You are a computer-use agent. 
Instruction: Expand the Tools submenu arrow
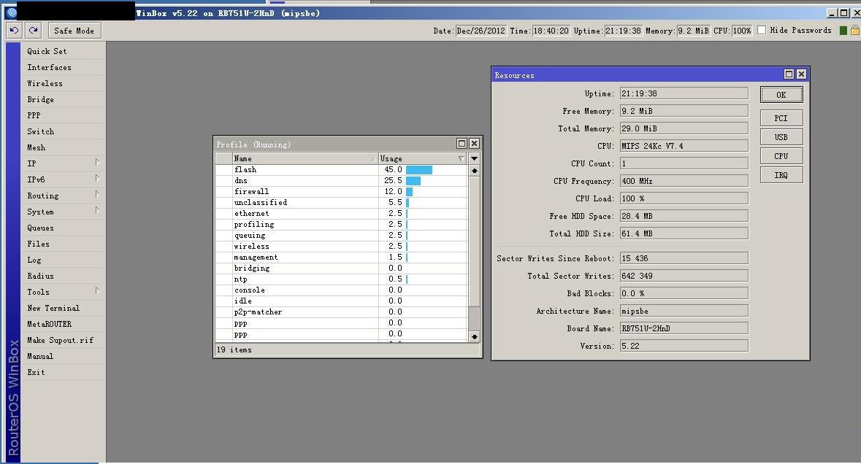coord(97,290)
